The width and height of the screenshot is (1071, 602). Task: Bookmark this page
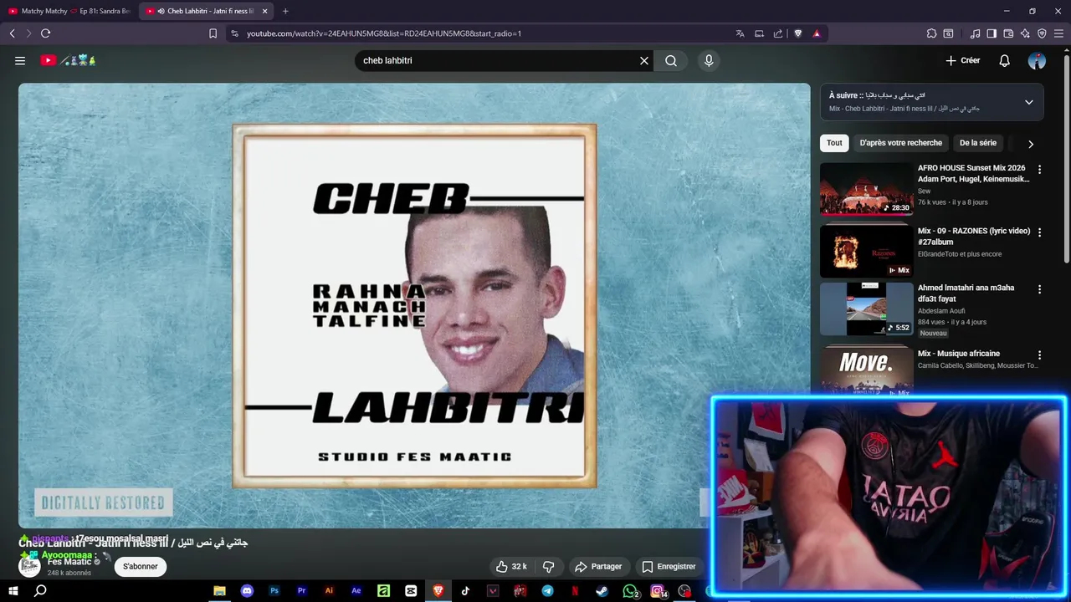(x=213, y=33)
